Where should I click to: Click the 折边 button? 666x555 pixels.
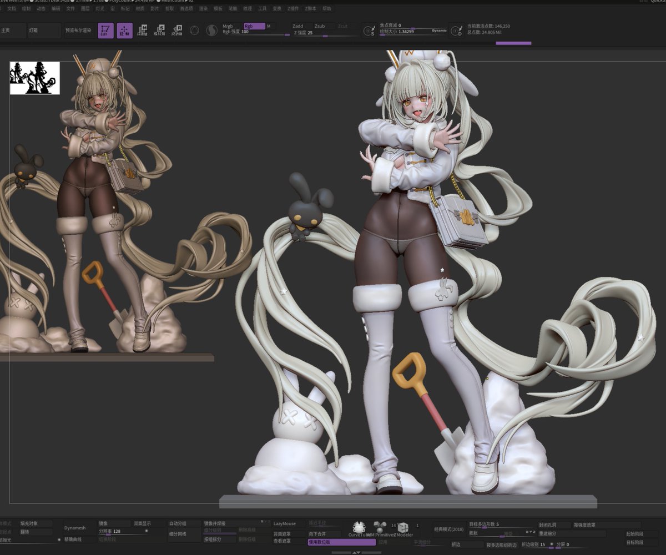tap(466, 544)
